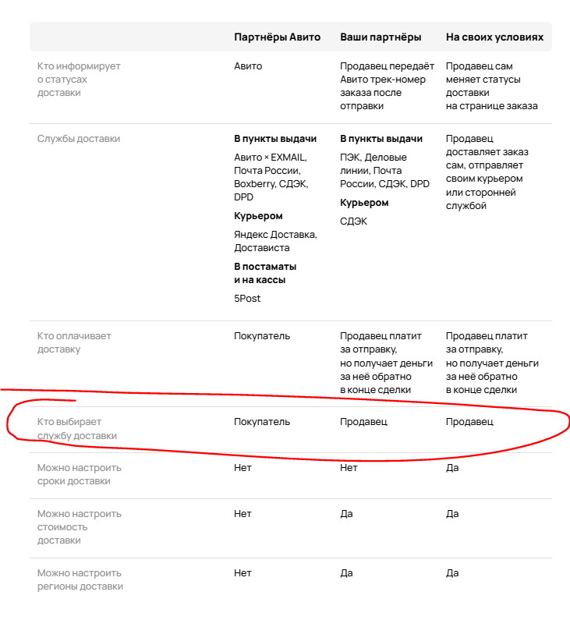Select the "Кто оплачивает доставку" row label

74,342
